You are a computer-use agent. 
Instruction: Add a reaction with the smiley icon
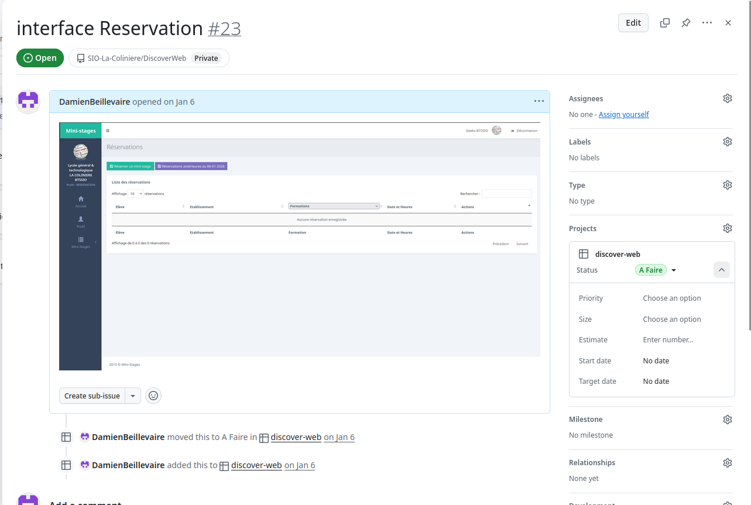coord(153,396)
